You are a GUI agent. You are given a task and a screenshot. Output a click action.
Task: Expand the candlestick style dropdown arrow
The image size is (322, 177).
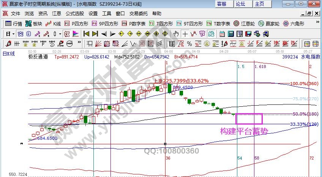pyautogui.click(x=60, y=34)
